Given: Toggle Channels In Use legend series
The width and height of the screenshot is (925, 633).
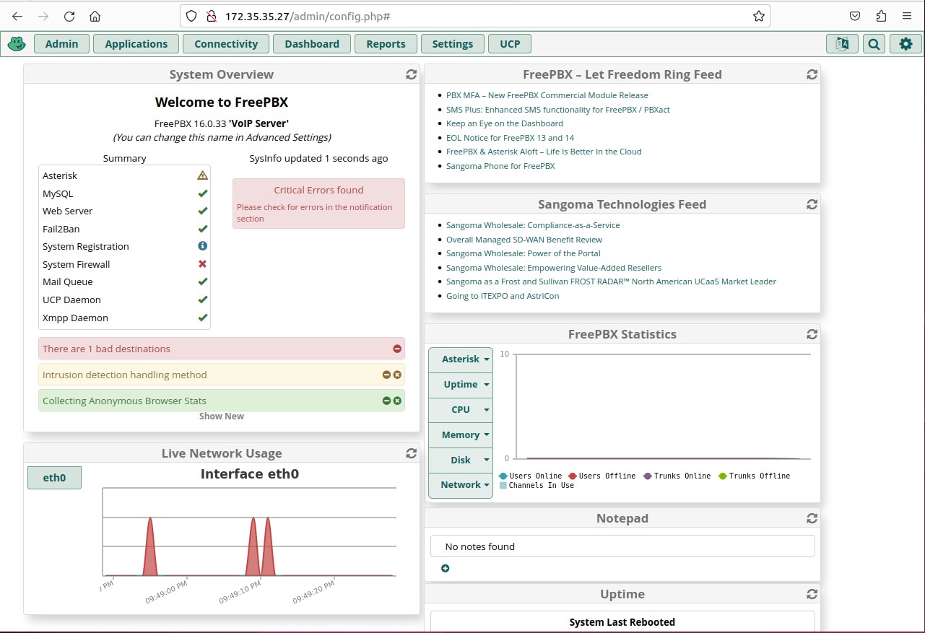Looking at the screenshot, I should [537, 486].
